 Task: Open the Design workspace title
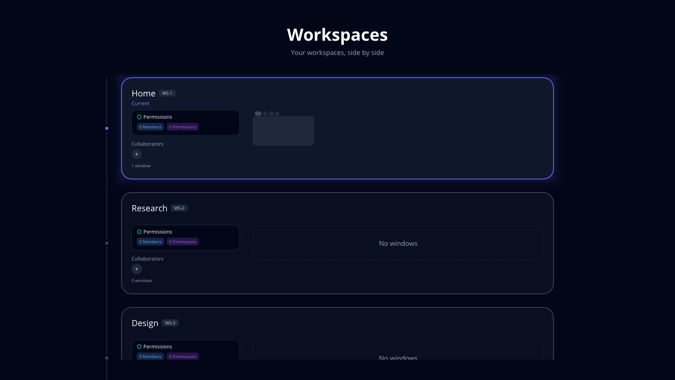coord(145,323)
